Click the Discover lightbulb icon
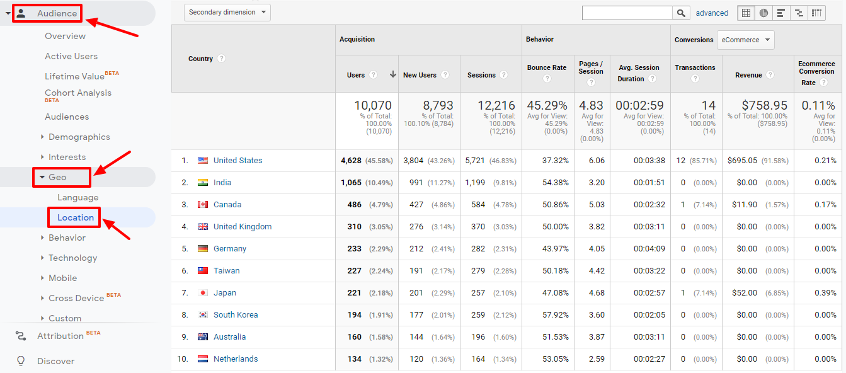 coord(21,361)
